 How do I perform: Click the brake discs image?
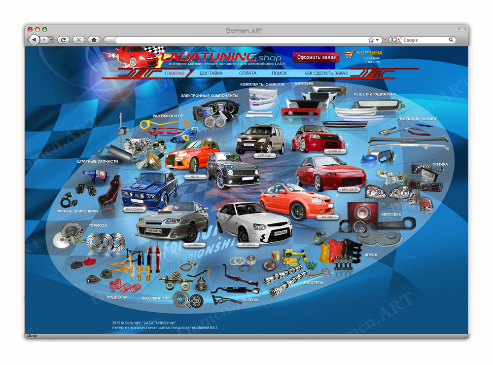point(106,242)
